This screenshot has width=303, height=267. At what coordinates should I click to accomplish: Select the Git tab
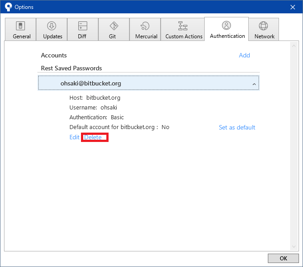coord(114,29)
